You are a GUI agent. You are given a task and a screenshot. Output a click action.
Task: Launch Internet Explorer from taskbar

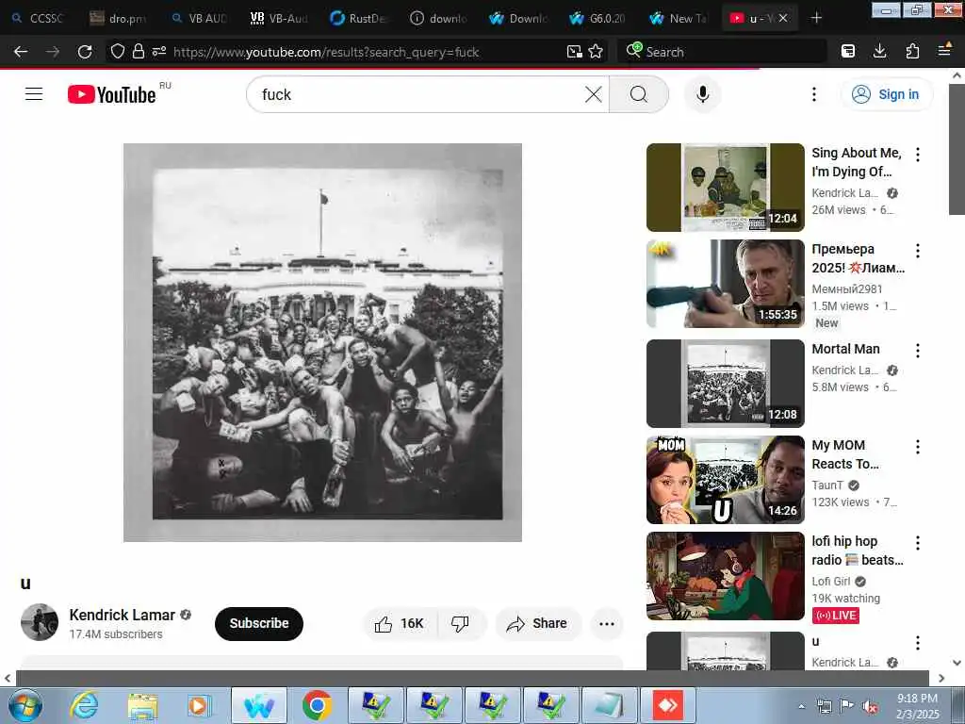tap(84, 705)
